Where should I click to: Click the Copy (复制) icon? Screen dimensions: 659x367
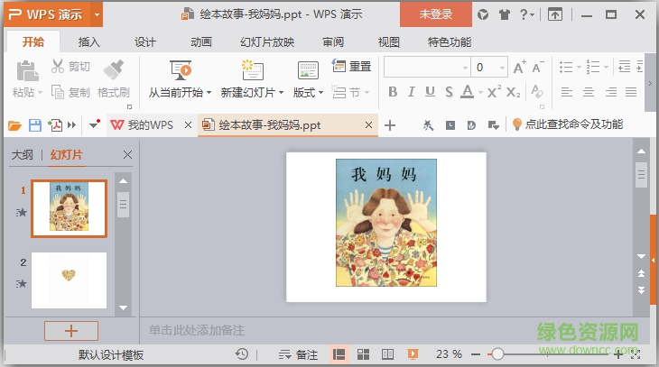point(58,91)
